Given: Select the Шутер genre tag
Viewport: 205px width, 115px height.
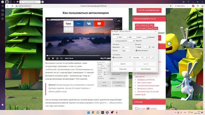Looking at the screenshot, I should 155,28.
